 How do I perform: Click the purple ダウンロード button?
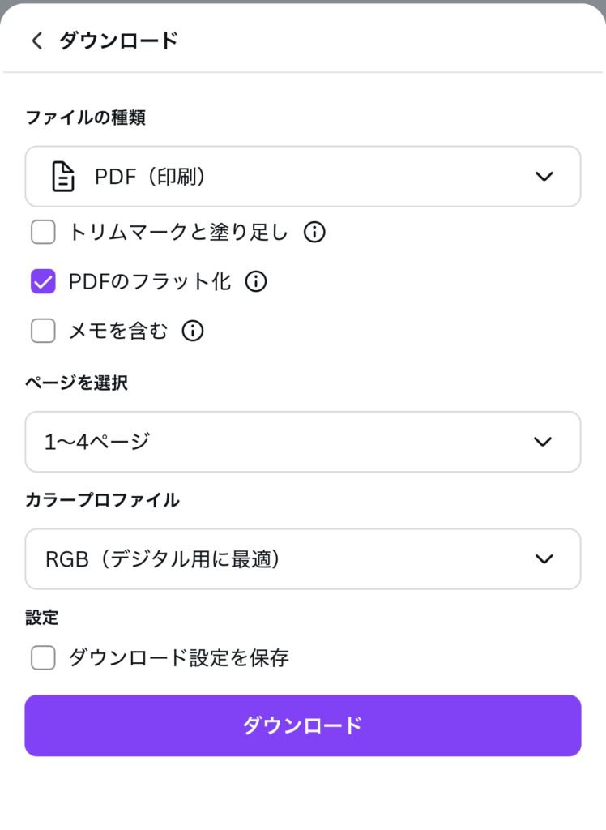pyautogui.click(x=303, y=725)
